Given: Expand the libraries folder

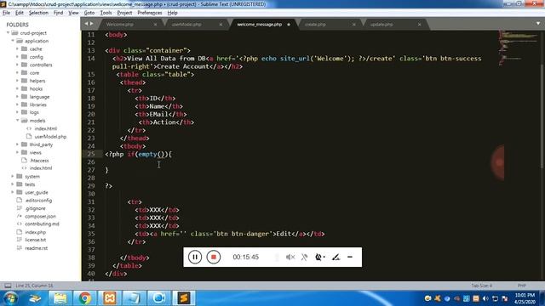Looking at the screenshot, I should click(17, 105).
